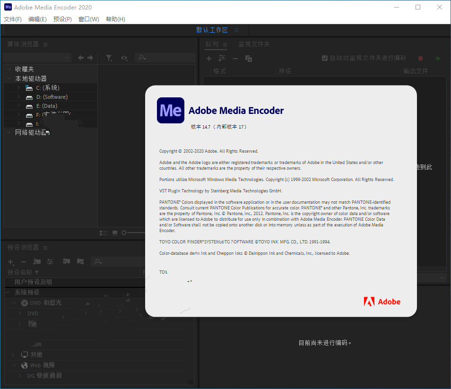Open the 队列 panel menu icon
Image resolution: width=451 pixels, height=389 pixels.
225,44
